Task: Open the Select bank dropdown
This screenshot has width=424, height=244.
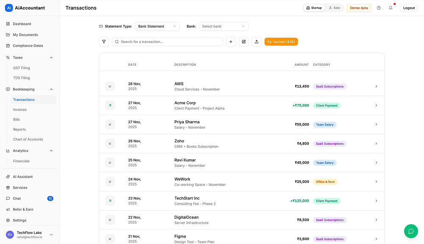Action: point(223,26)
